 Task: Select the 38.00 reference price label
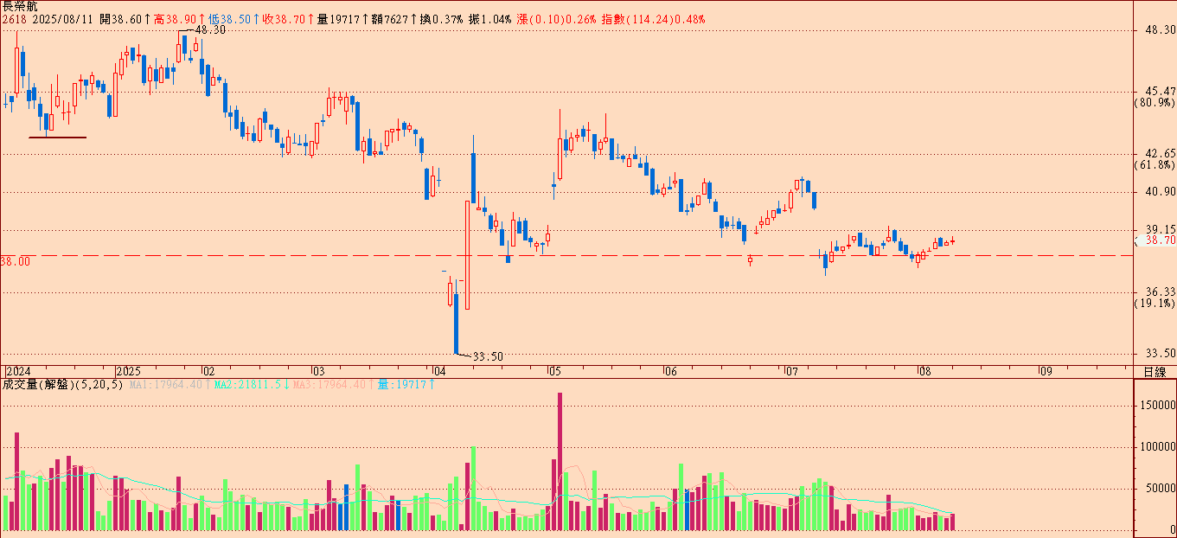16,260
